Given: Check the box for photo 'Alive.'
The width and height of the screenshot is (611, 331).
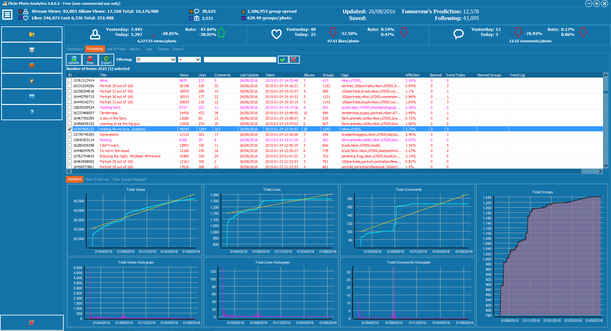Looking at the screenshot, I should point(70,80).
